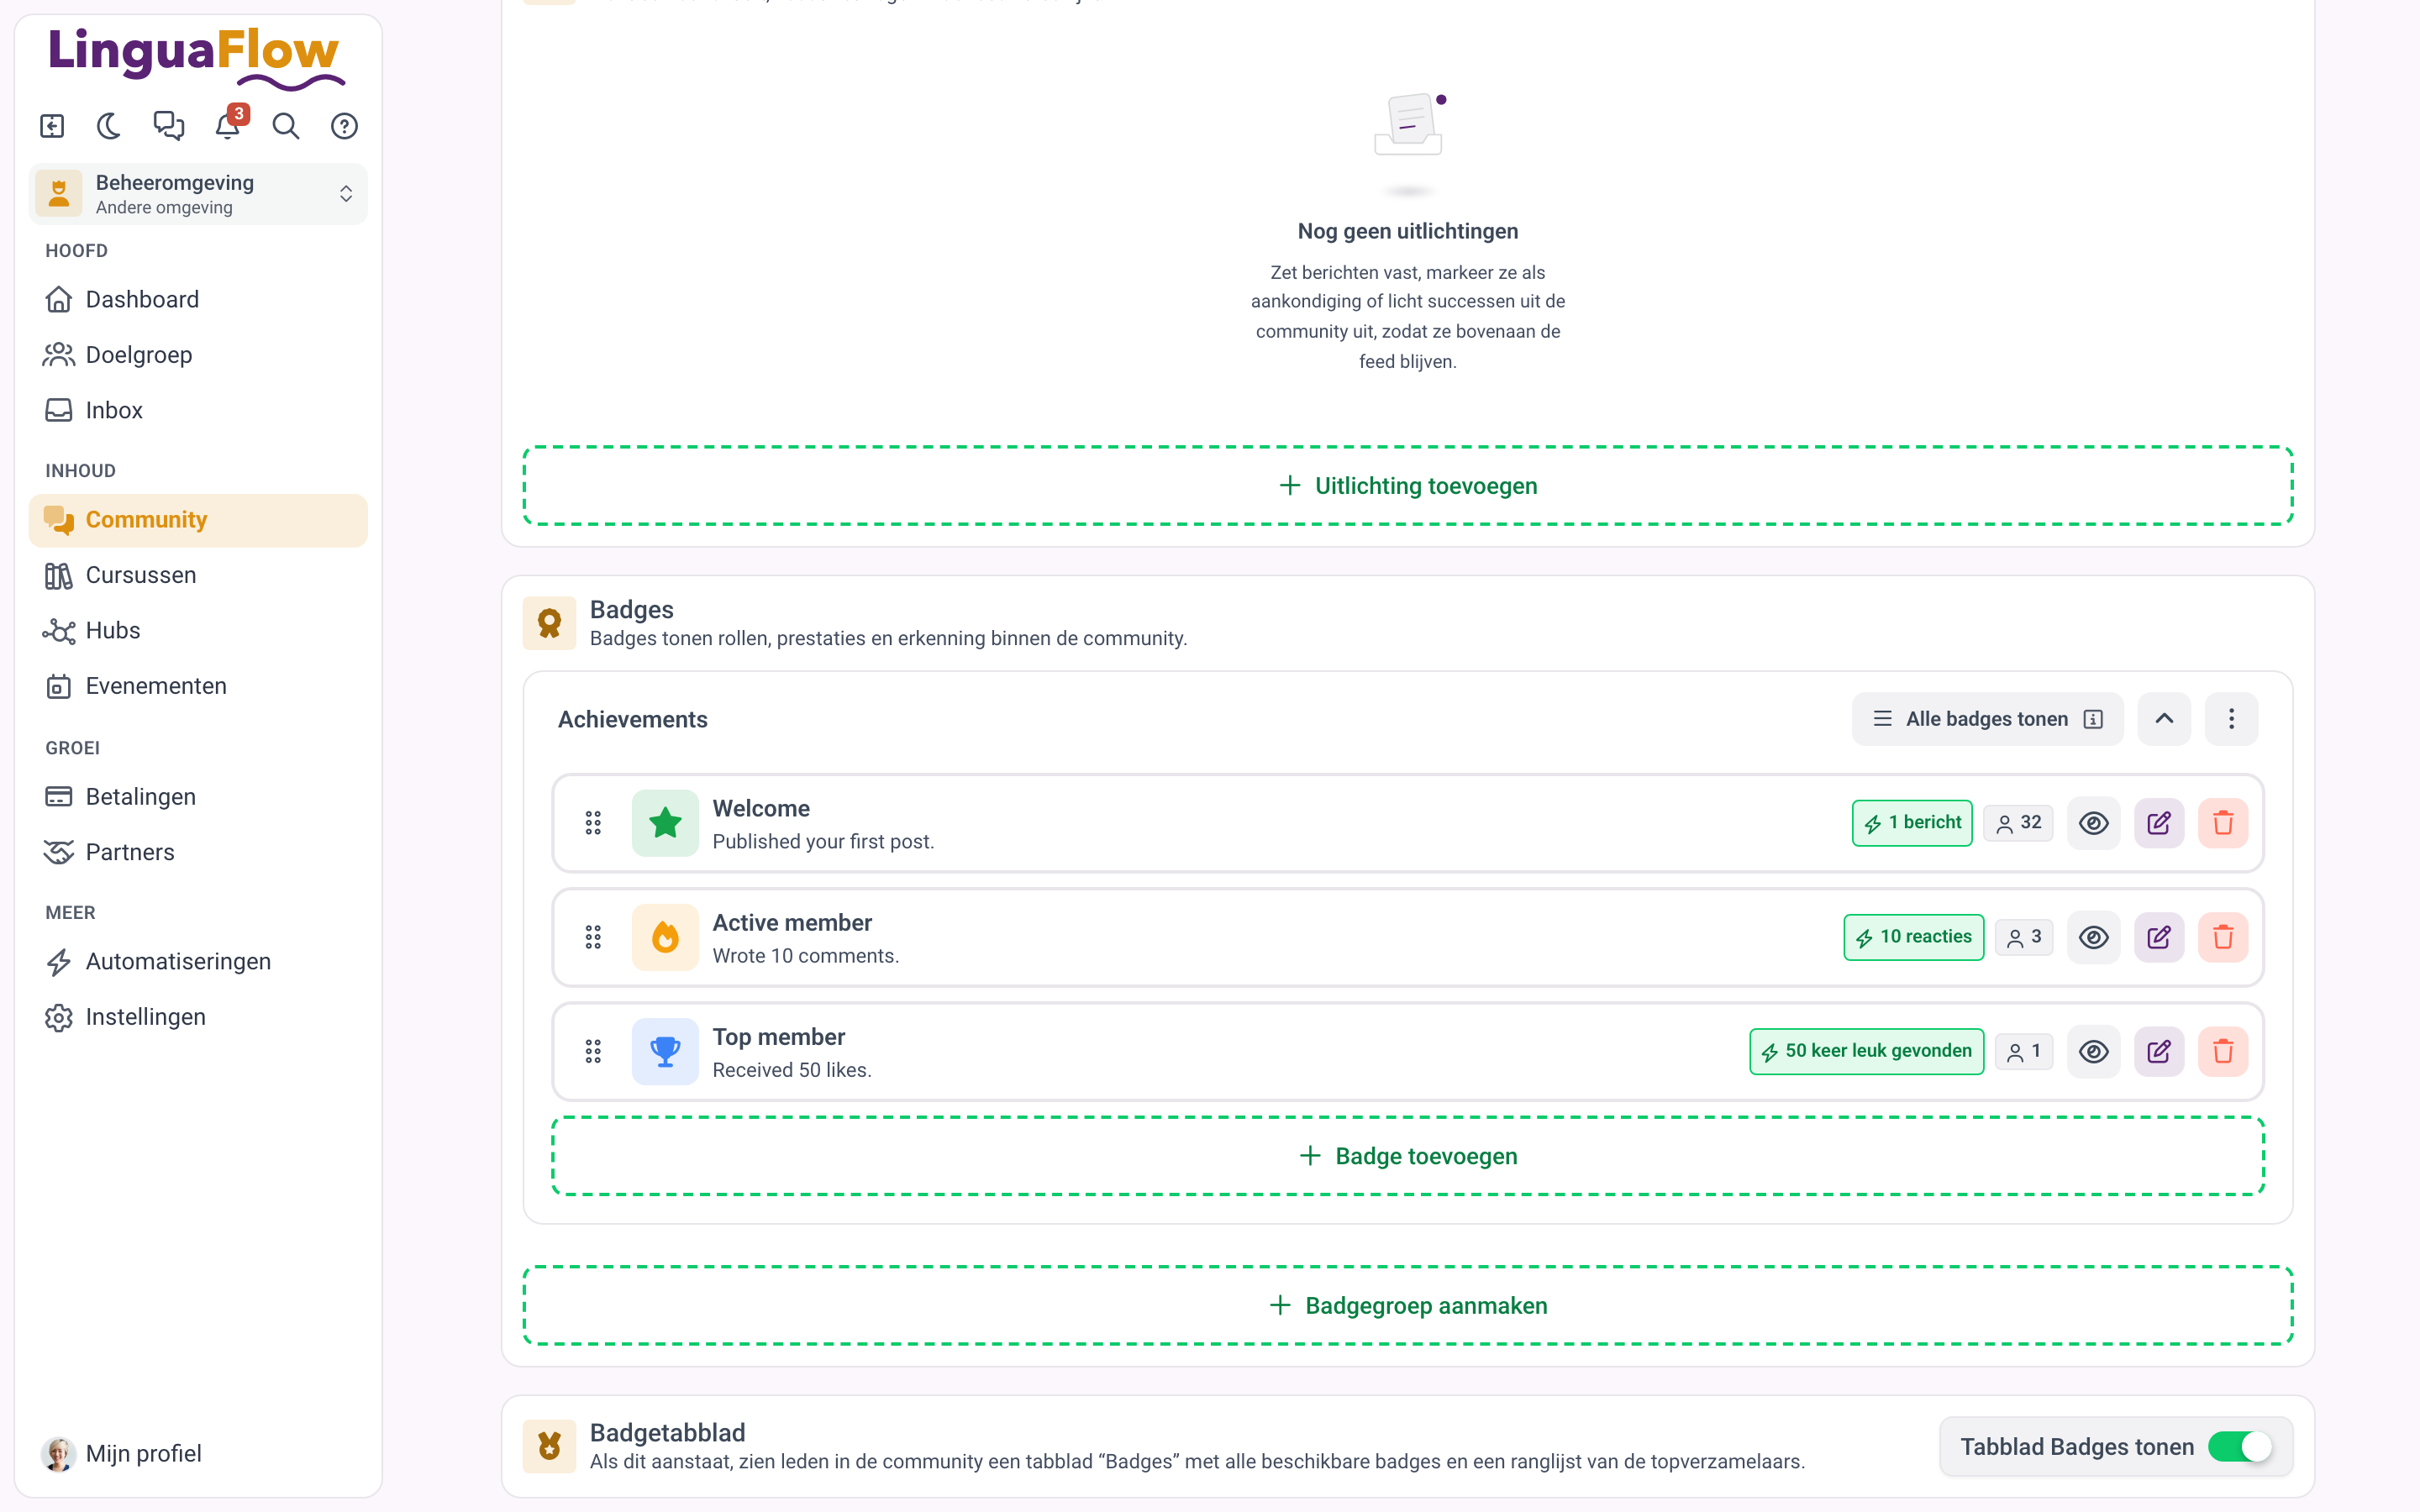Toggle visibility of Active member badge
The width and height of the screenshot is (2420, 1512).
click(x=2093, y=937)
